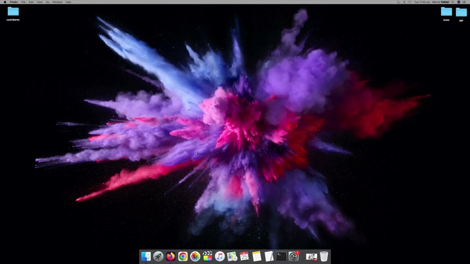Select the Lord Morris desktop folder
This screenshot has height=264, width=470.
point(13,14)
